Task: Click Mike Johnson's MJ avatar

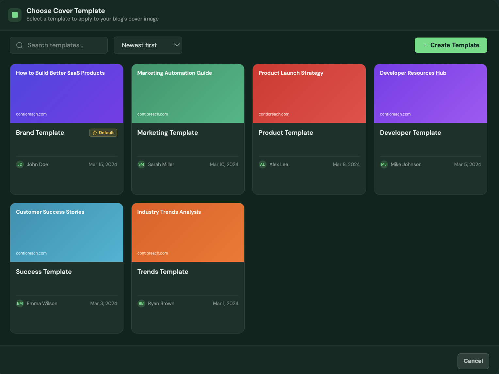Action: (384, 164)
